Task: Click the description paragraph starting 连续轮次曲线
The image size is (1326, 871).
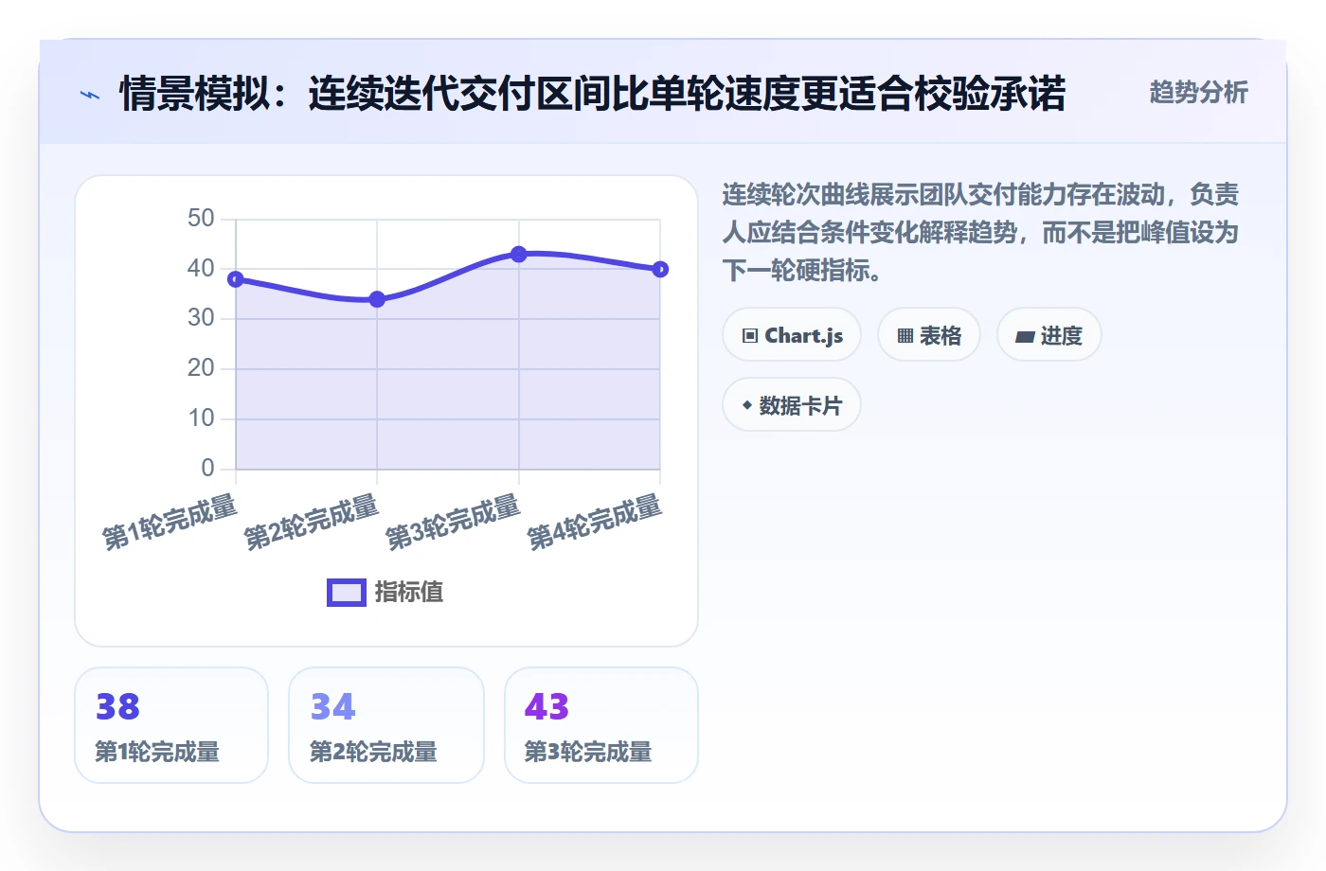Action: [x=980, y=233]
